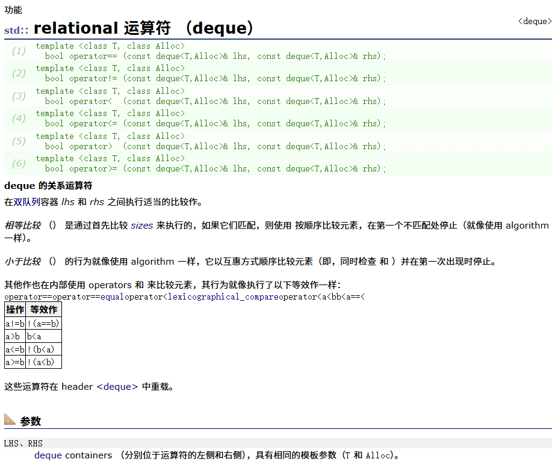Click the 参数 section heading
Viewport: 552px width, 465px height.
[x=31, y=421]
